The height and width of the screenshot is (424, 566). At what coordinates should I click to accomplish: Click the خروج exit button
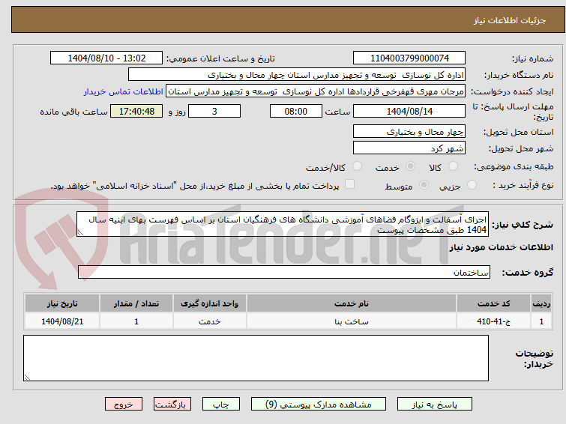point(124,405)
